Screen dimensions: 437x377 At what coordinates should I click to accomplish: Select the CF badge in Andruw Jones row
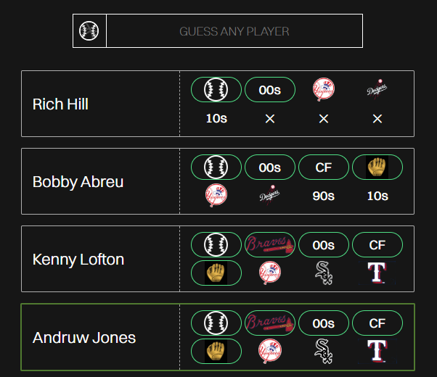[377, 323]
